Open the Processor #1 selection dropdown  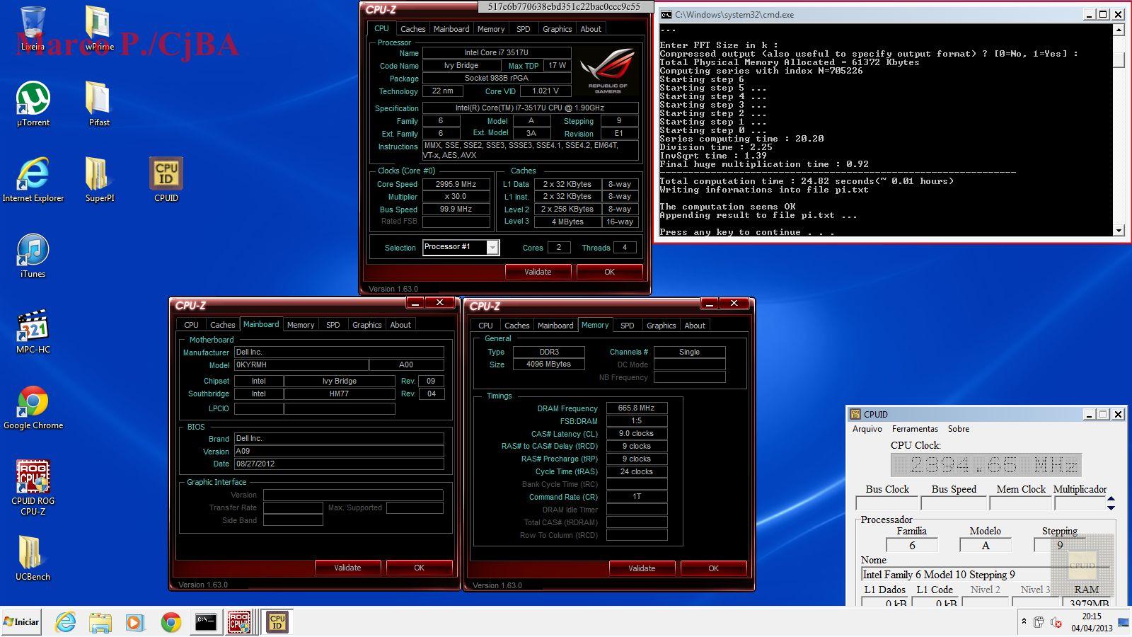(x=461, y=247)
